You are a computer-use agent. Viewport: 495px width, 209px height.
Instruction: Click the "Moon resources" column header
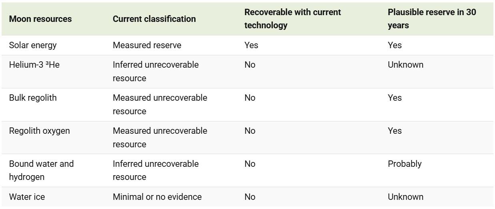40,19
